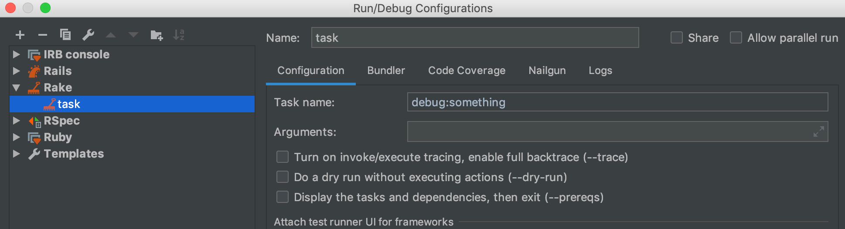This screenshot has height=229, width=845.
Task: Expand the Arguments field editor
Action: (x=819, y=131)
